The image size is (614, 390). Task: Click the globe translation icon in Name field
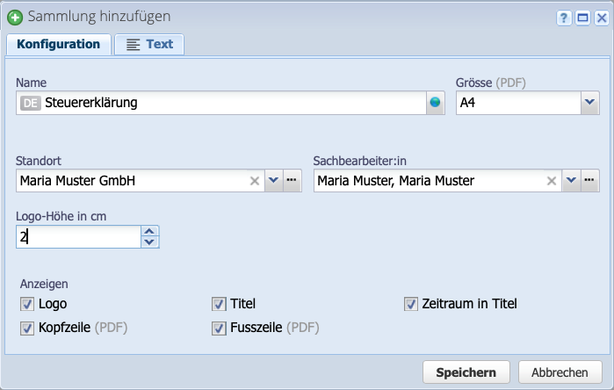pyautogui.click(x=434, y=104)
